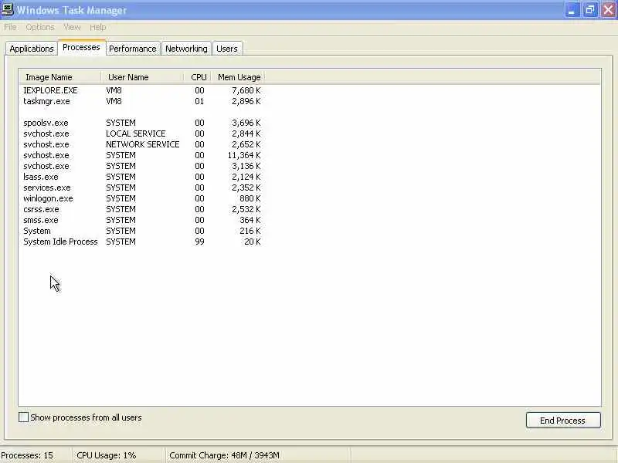Minimize the Windows Task Manager window
The height and width of the screenshot is (463, 618).
(x=572, y=10)
